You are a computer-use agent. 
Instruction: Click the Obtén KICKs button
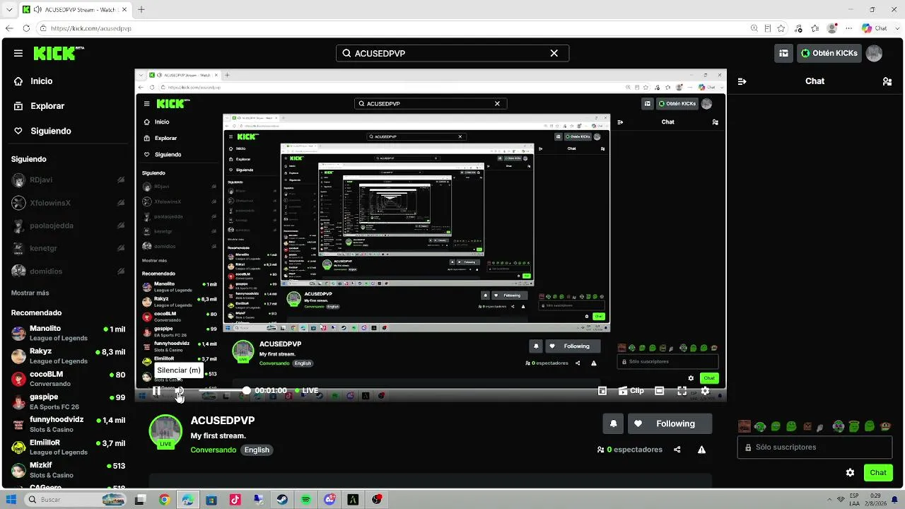pos(829,53)
